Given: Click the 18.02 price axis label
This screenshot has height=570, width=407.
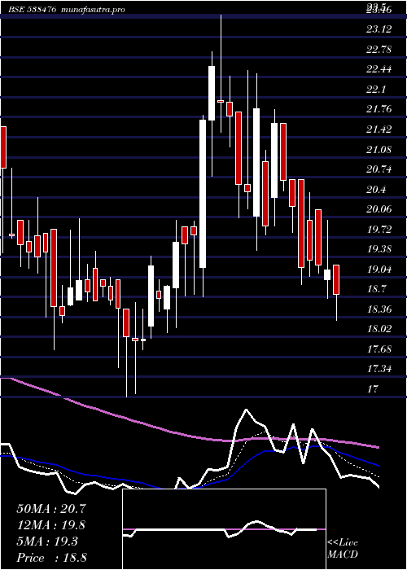Looking at the screenshot, I should [379, 329].
